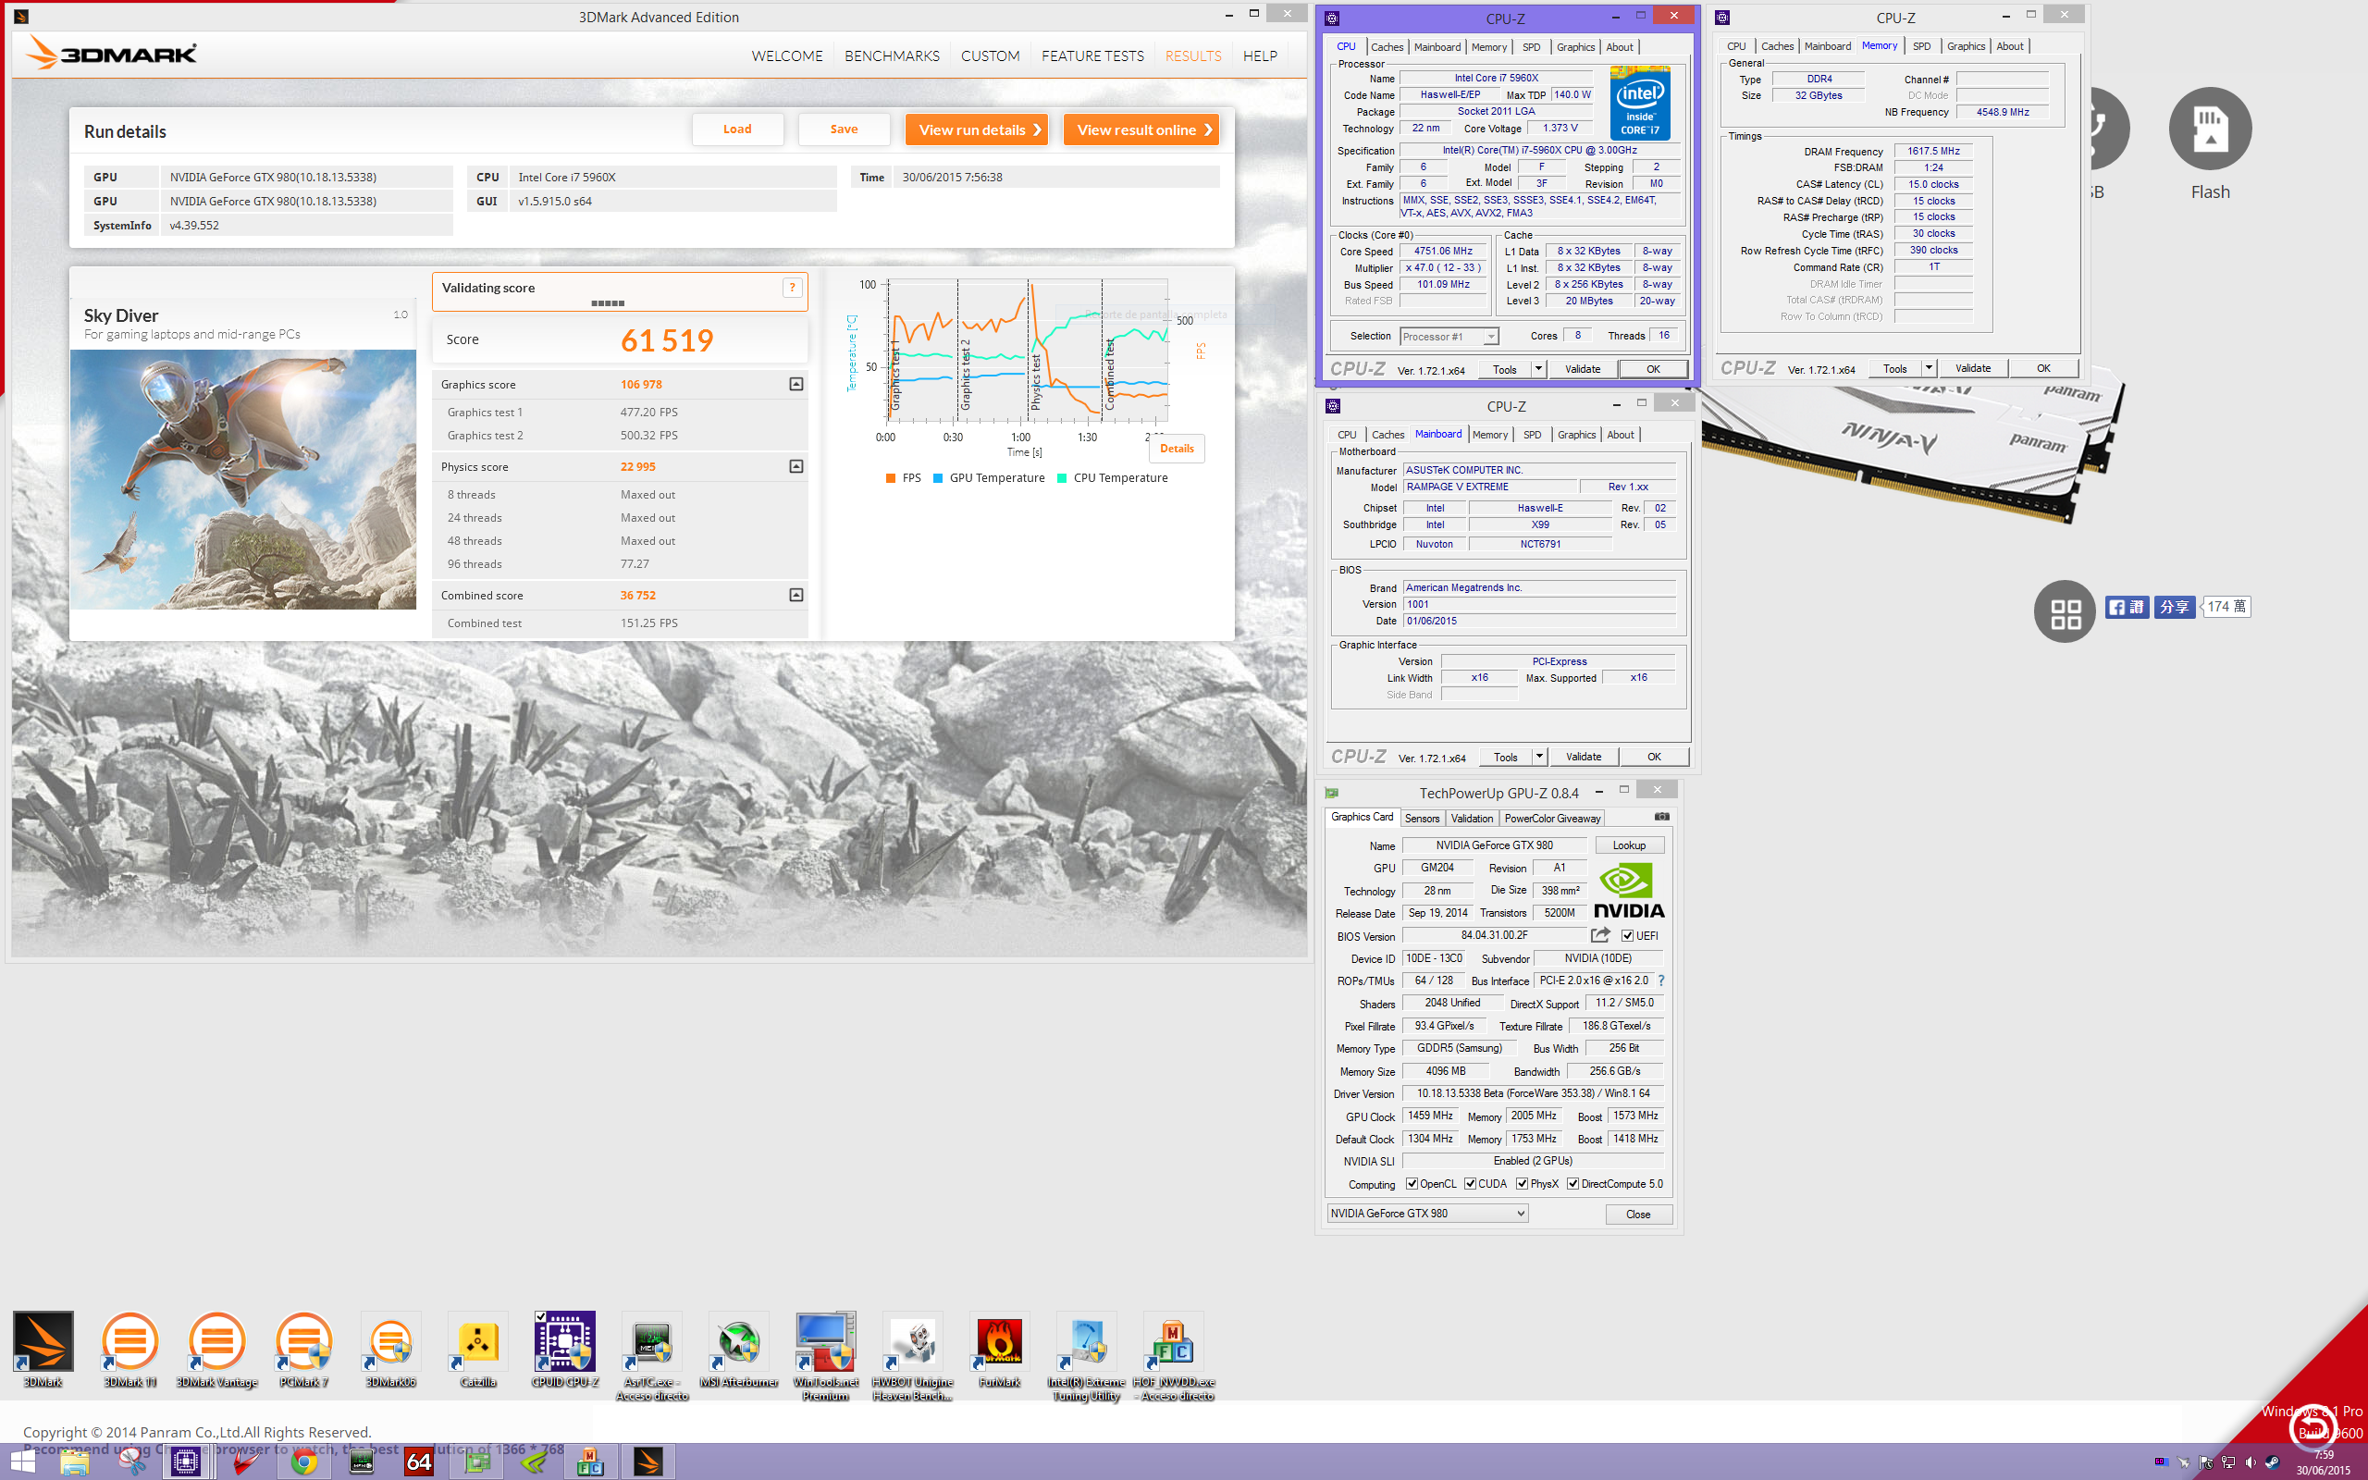Open the WELCOME tab in 3DMark
Viewport: 2368px width, 1480px height.
tap(787, 55)
